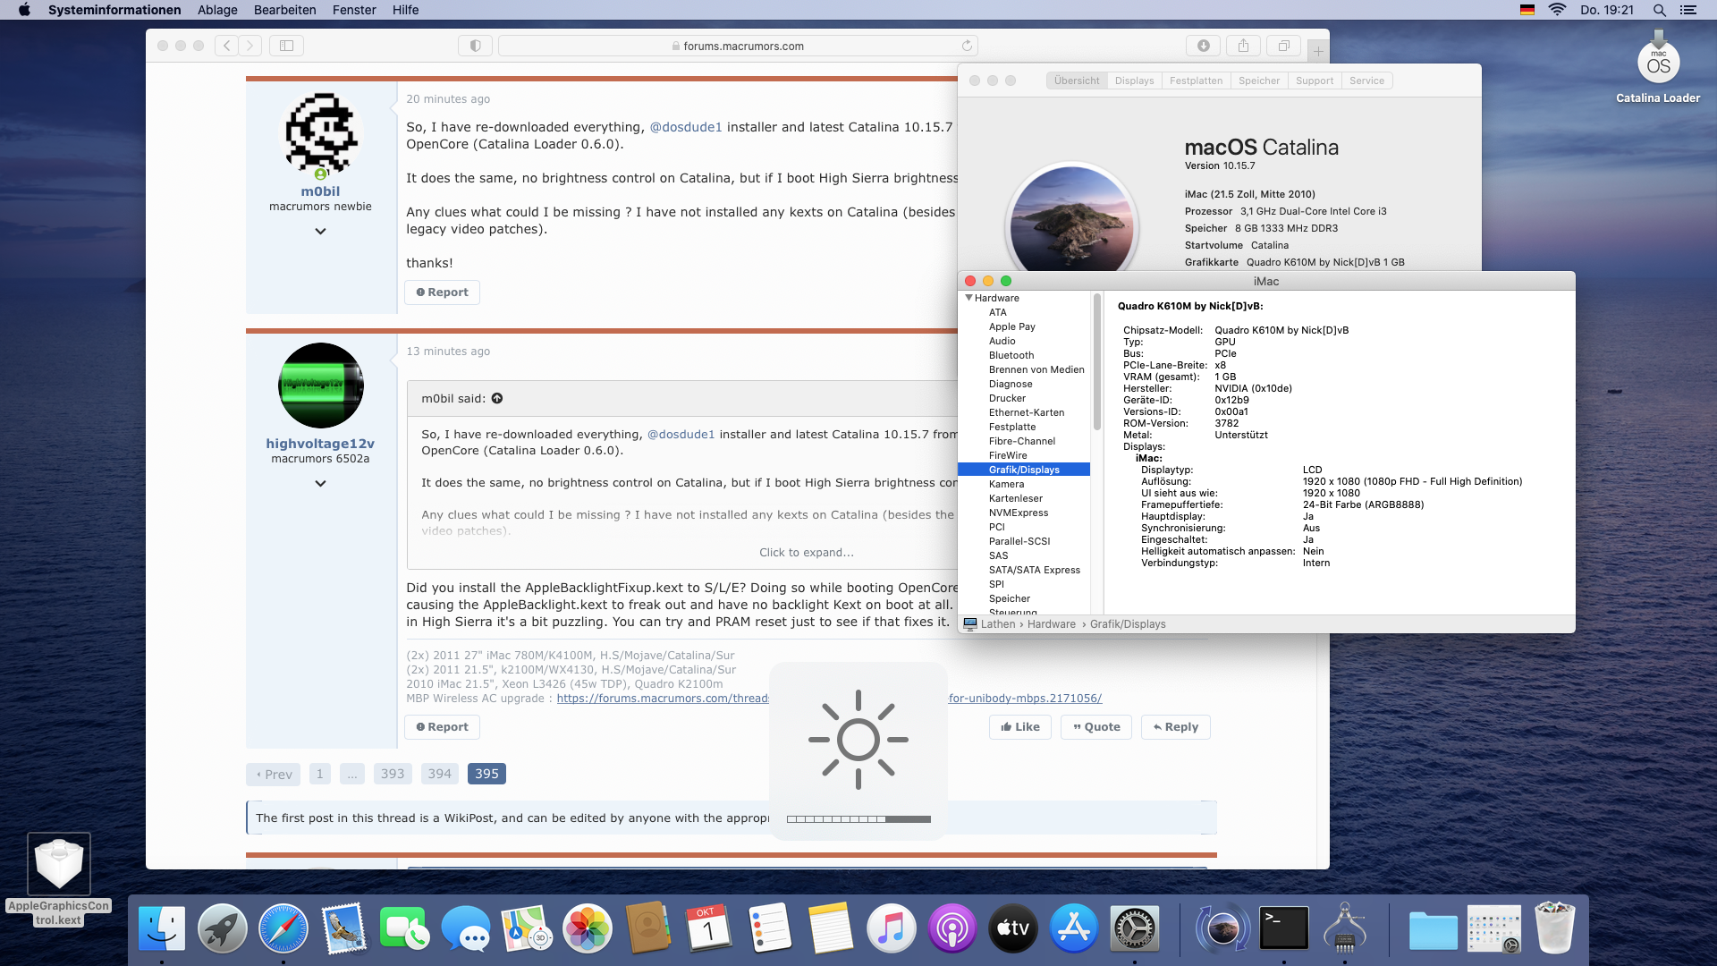Switch to Displays tab in About window
The height and width of the screenshot is (966, 1717).
coord(1134,80)
